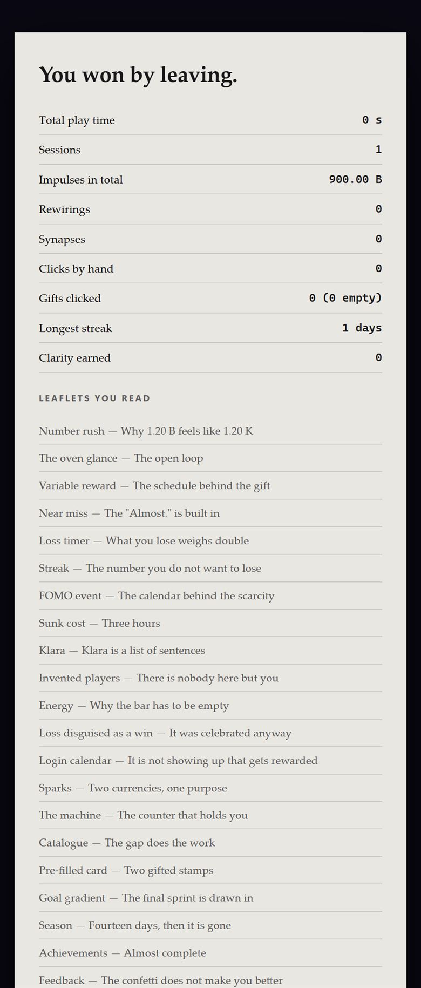
Task: Open the Pre-filled card leaflet
Action: pos(210,870)
